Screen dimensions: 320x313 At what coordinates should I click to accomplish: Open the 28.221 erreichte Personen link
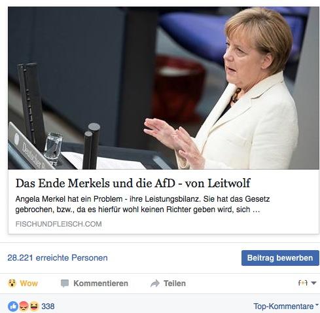(x=58, y=258)
